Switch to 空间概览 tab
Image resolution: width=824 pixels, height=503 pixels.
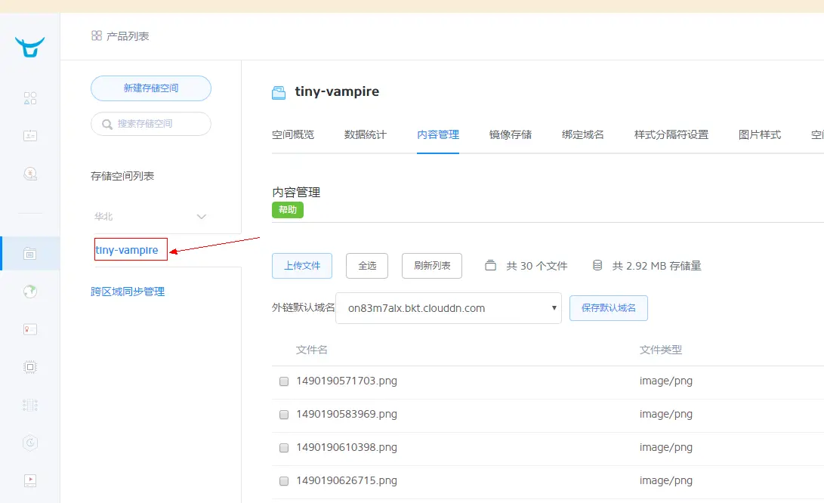point(293,134)
